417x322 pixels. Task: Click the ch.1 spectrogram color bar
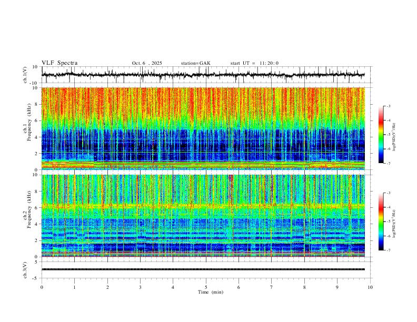[x=381, y=135]
